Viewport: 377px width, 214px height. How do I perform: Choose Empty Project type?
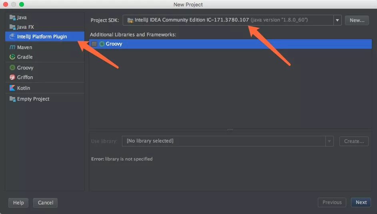click(33, 99)
